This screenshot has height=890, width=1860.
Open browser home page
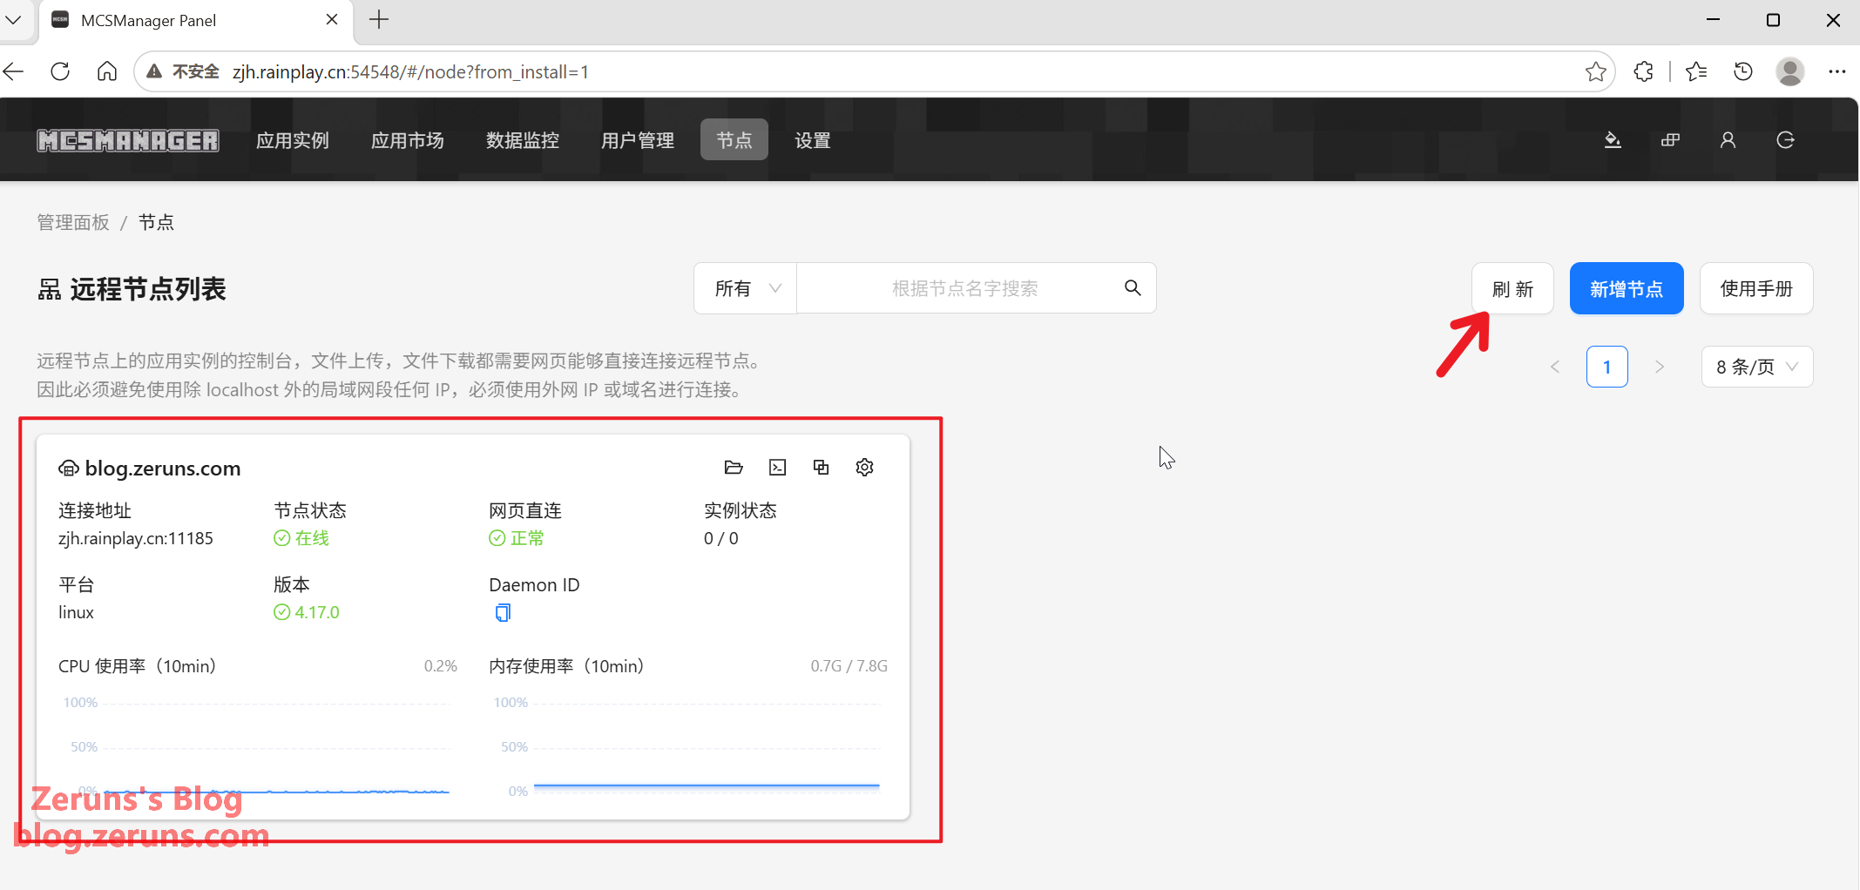coord(106,71)
